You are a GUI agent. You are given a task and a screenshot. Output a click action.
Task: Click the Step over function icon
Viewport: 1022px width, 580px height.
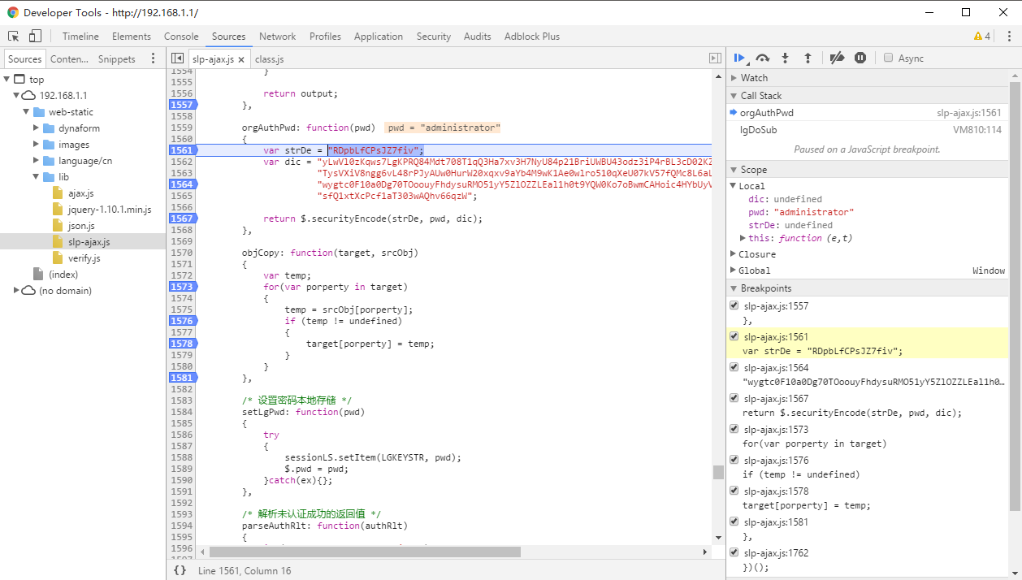point(762,58)
